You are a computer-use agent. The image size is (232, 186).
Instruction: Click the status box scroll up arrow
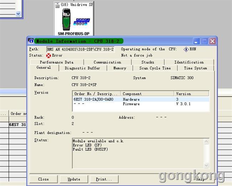point(206,142)
